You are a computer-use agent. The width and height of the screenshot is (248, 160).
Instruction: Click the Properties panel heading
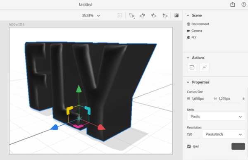click(x=200, y=82)
